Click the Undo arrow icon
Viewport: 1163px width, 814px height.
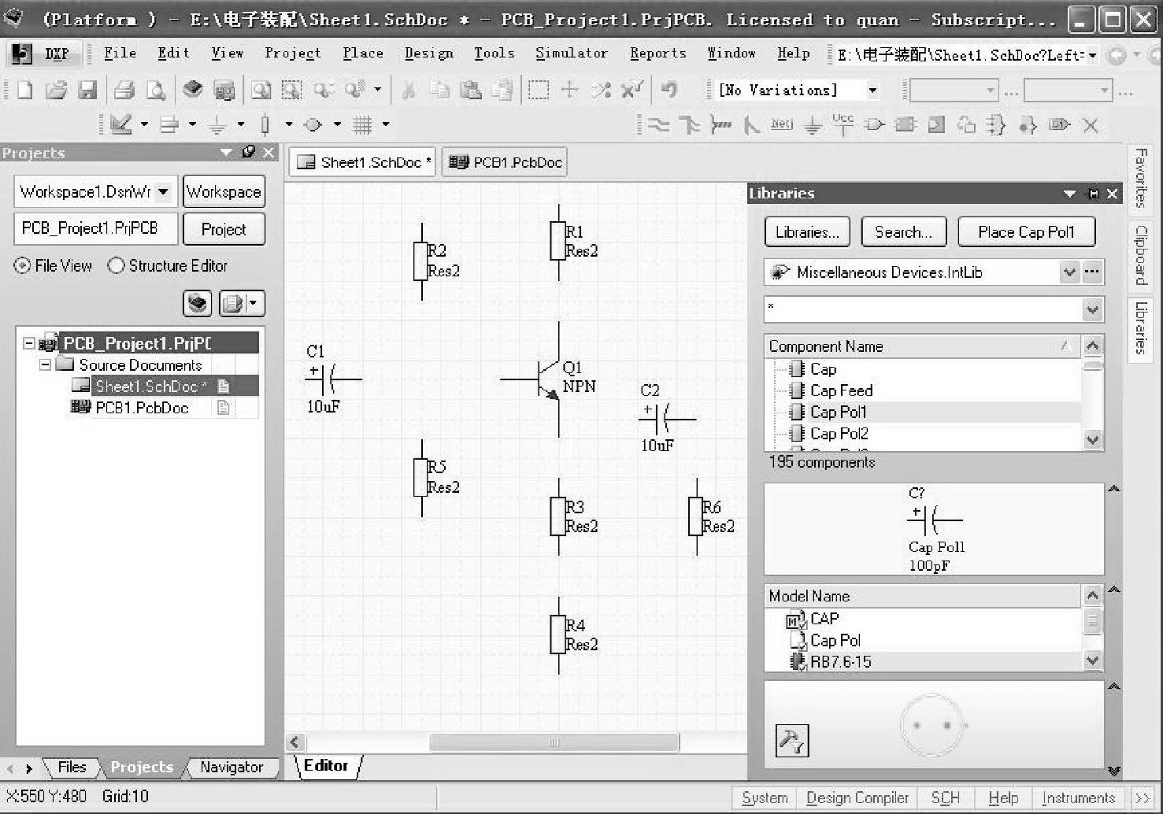(x=669, y=90)
